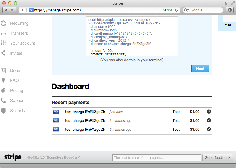The height and width of the screenshot is (168, 236).
Task: Click the Visa icon of the 3 minutes ago payment
Action: [x=56, y=120]
